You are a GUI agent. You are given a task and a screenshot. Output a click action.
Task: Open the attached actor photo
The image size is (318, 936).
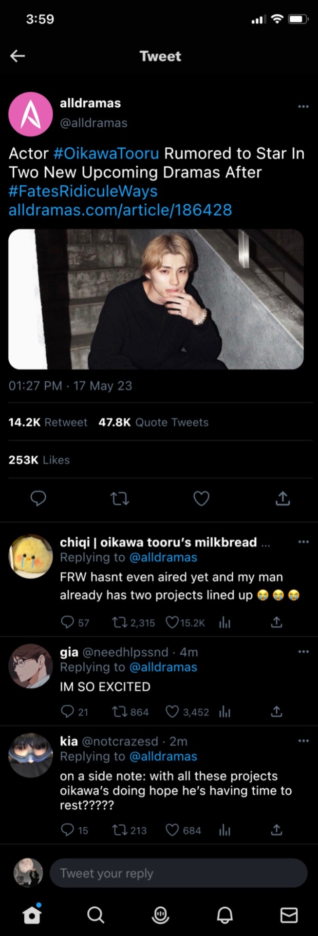click(156, 299)
